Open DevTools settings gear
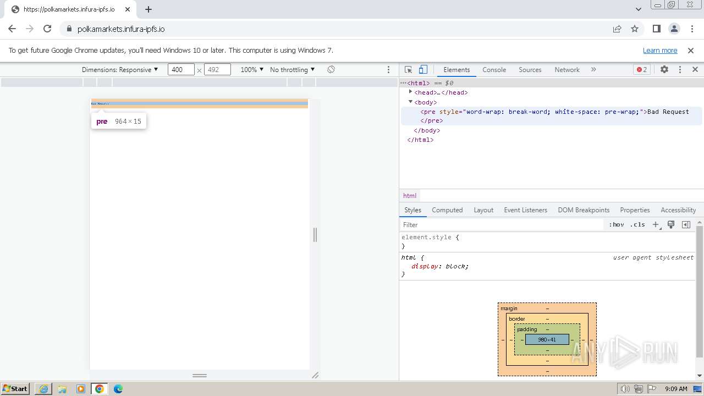The image size is (704, 396). (x=664, y=69)
